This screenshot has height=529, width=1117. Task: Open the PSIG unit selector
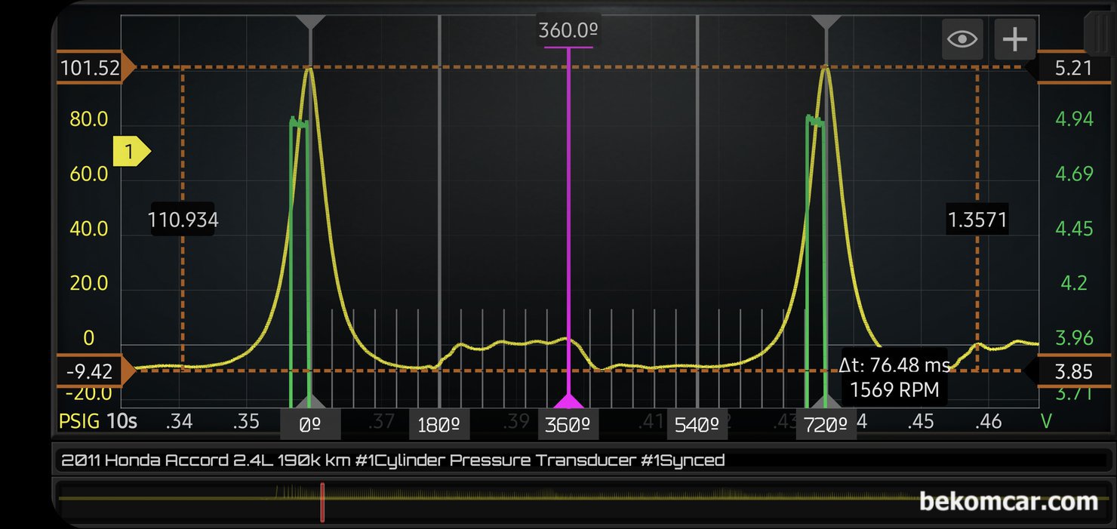coord(79,421)
